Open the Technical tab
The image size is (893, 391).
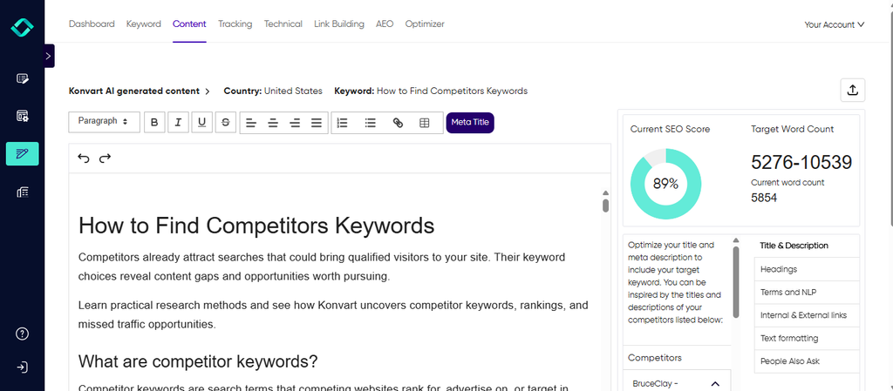pos(283,24)
